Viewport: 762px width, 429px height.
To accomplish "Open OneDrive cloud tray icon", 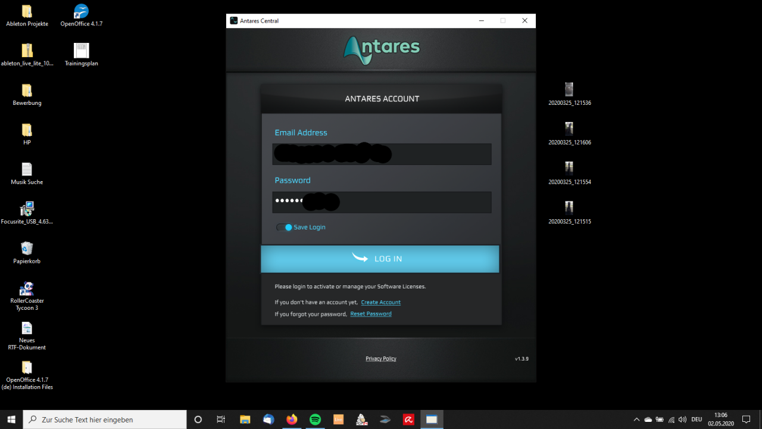I will [x=648, y=419].
